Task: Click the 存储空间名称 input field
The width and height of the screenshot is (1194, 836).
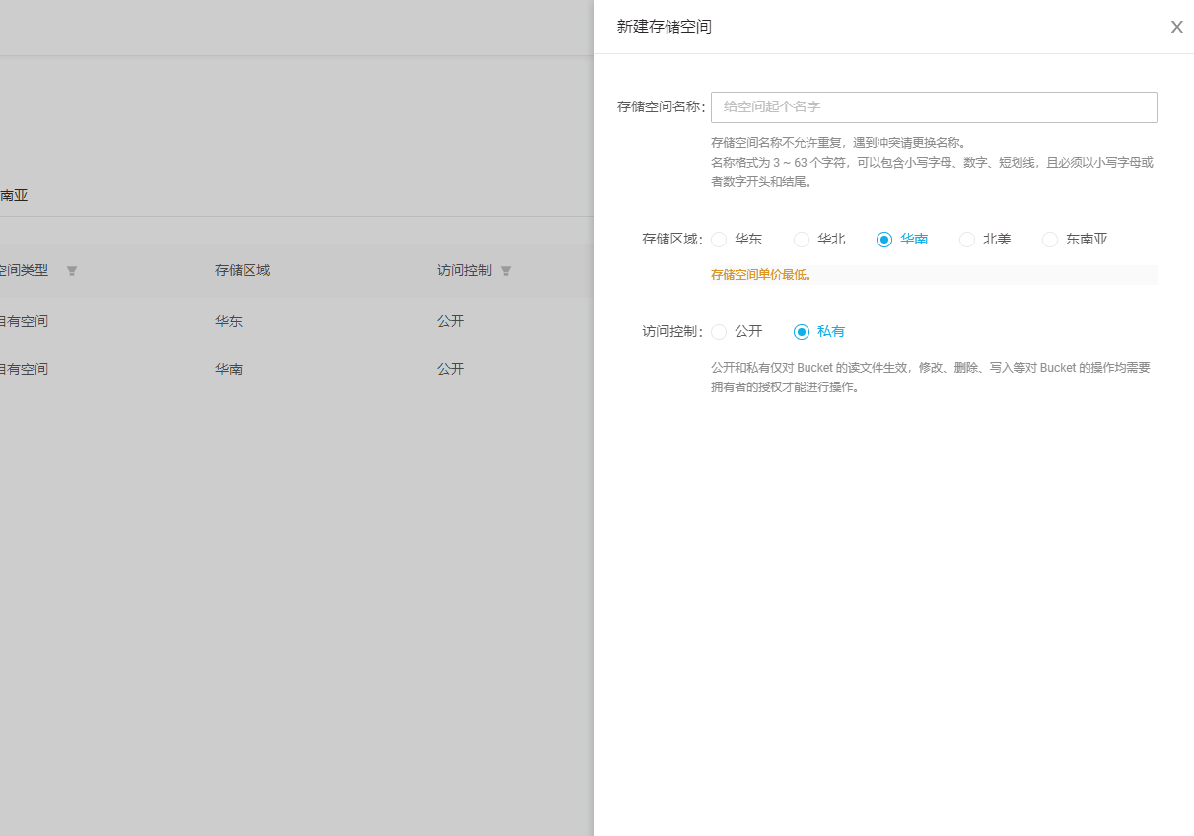Action: (x=934, y=107)
